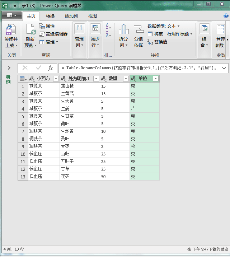Click the Group By (分组依据) icon
Viewport: 230px width, 257px height.
pyautogui.click(x=139, y=29)
